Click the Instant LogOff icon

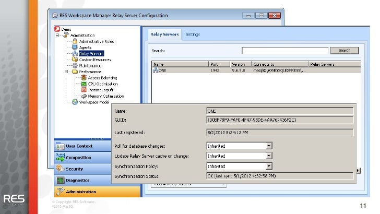84,90
